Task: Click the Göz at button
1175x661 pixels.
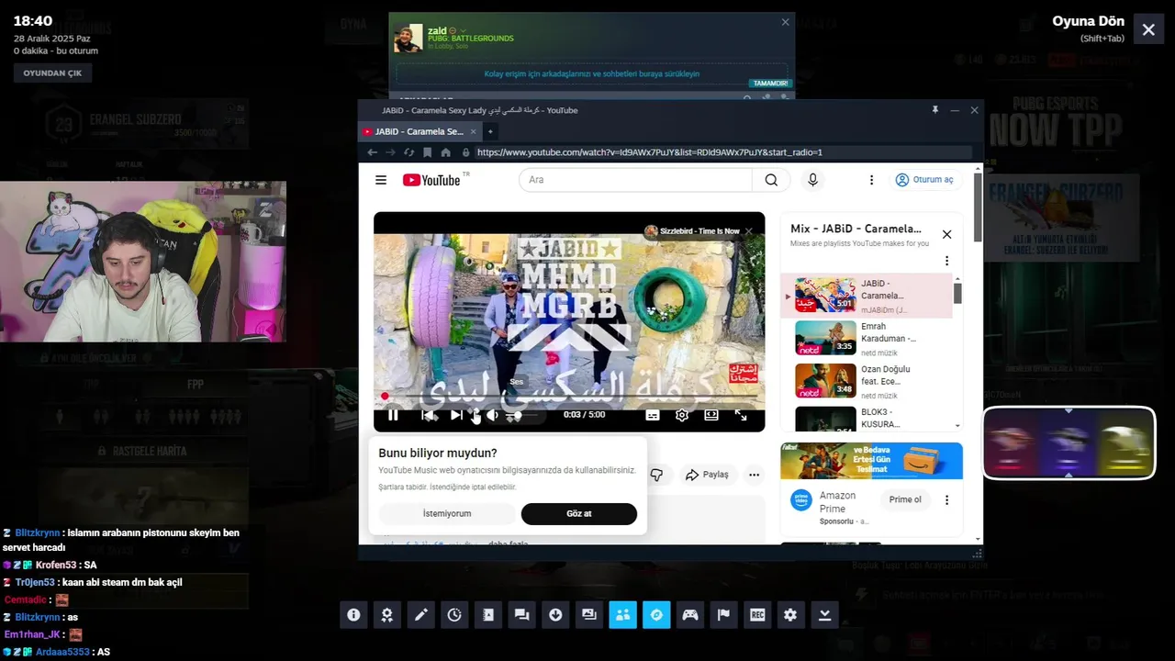Action: pyautogui.click(x=579, y=513)
